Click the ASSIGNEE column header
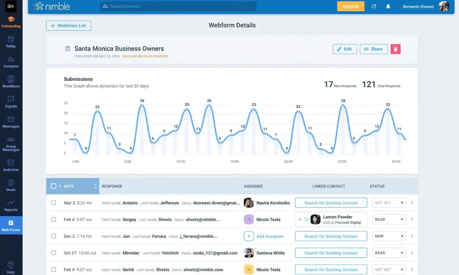Image resolution: width=459 pixels, height=275 pixels. (253, 186)
